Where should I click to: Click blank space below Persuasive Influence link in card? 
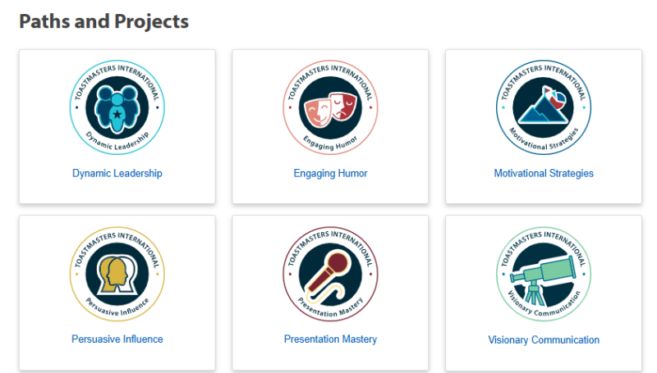pos(117,357)
